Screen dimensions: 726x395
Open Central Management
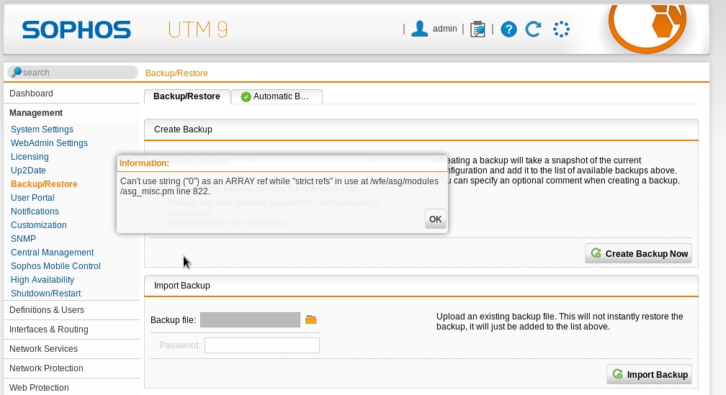(x=53, y=253)
